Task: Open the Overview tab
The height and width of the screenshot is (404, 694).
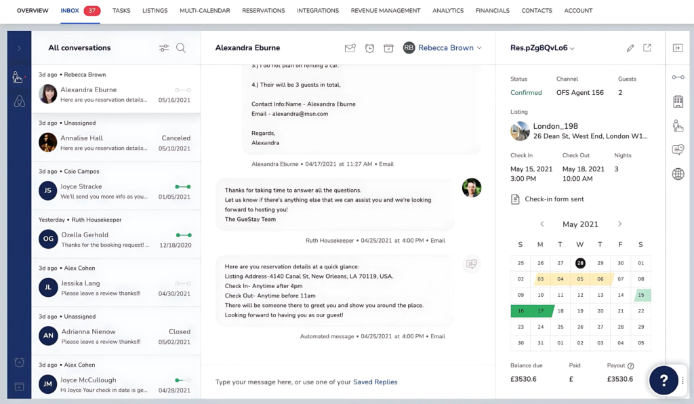Action: [x=33, y=11]
